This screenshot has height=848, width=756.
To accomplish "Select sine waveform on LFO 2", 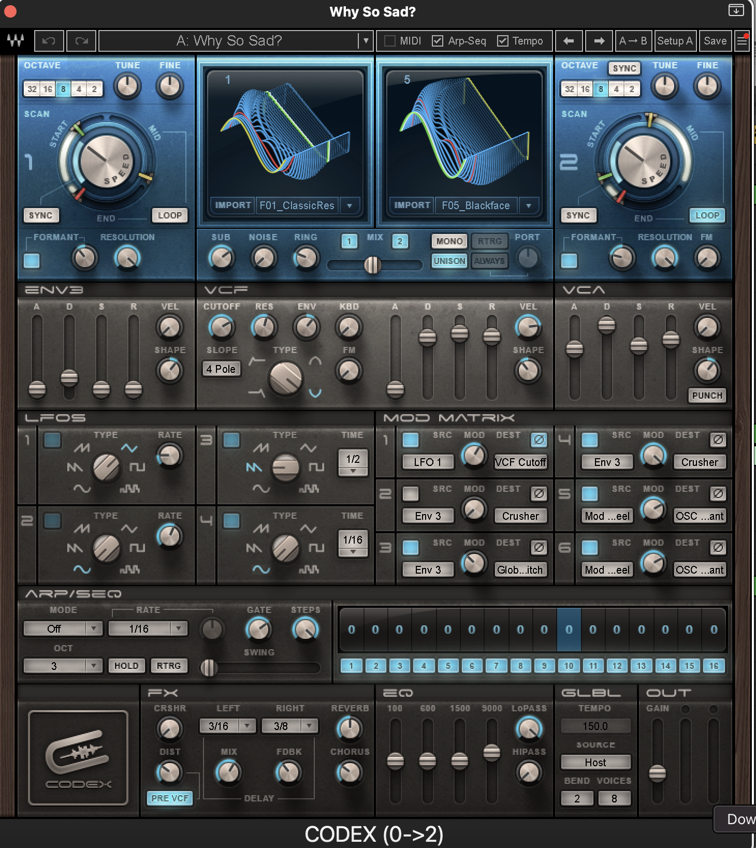I will coord(82,569).
